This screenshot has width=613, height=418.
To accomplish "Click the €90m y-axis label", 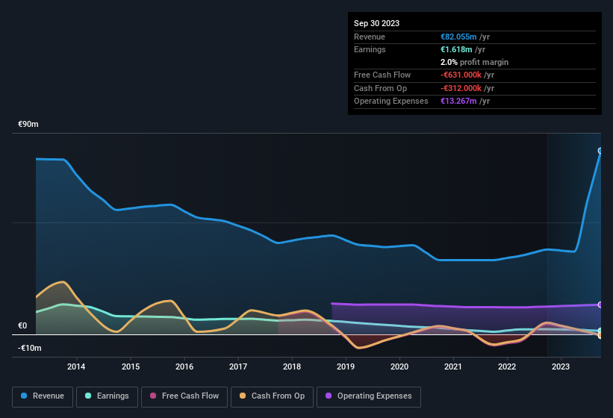I will coord(28,124).
